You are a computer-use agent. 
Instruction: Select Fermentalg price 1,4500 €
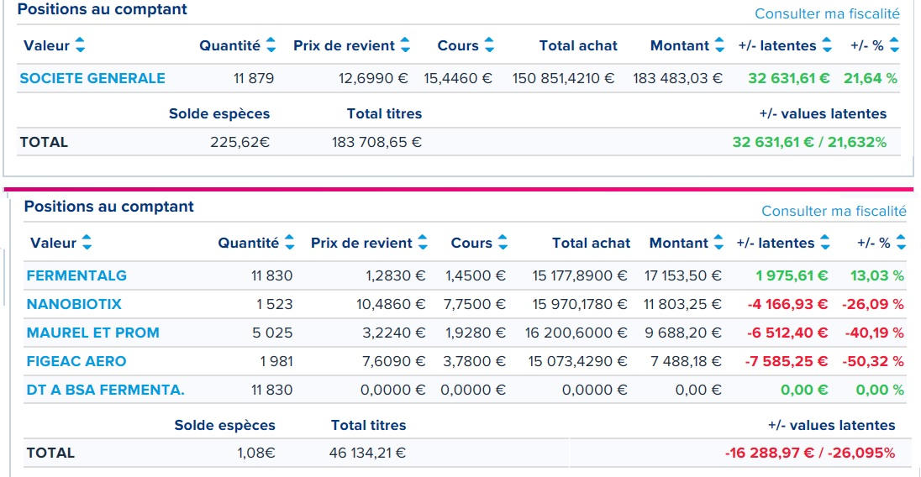476,275
